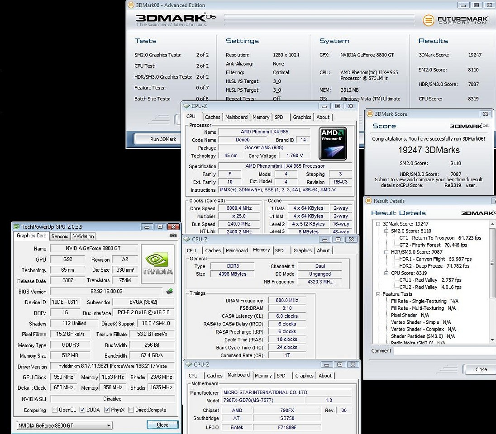
Task: Click the NB Frequency 4320.3 MHz value
Action: [320, 282]
